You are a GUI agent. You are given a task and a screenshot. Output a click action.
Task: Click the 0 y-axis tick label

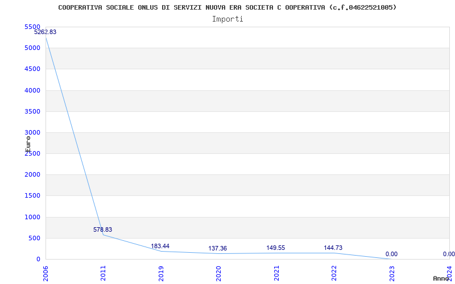(x=38, y=260)
